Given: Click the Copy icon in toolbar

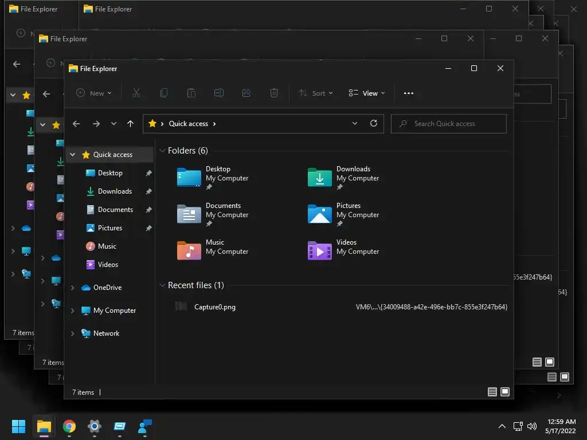Looking at the screenshot, I should [163, 93].
